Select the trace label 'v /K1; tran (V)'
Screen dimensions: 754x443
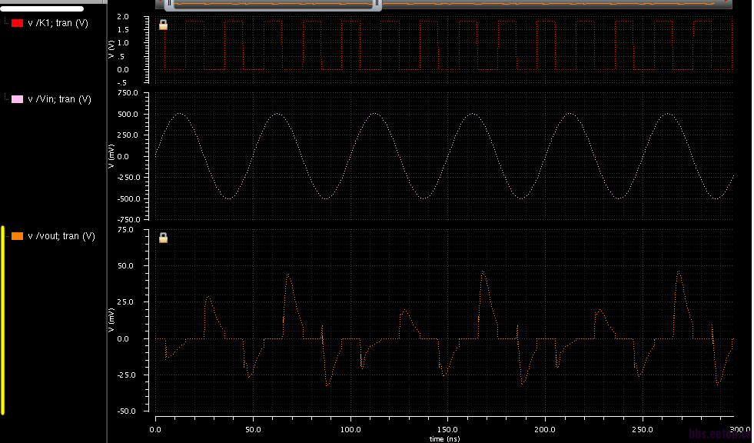point(58,23)
